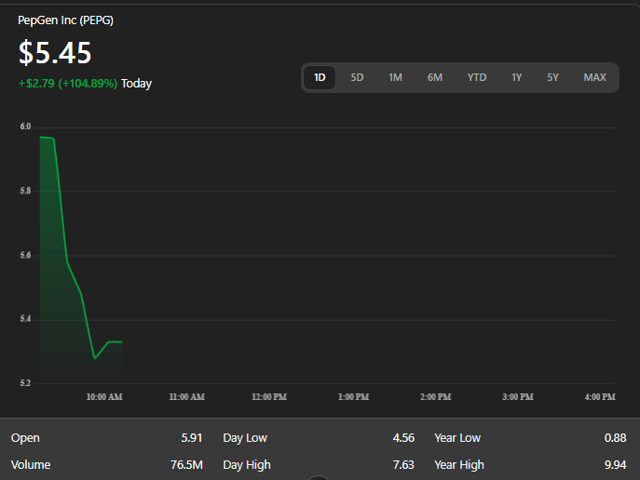Click the chart line's lowest dip point
The image size is (640, 480).
click(95, 358)
